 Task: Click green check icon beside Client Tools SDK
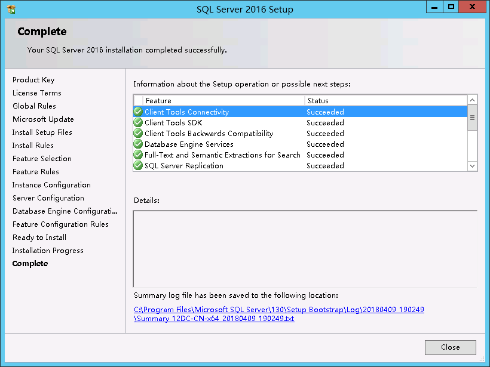(138, 123)
